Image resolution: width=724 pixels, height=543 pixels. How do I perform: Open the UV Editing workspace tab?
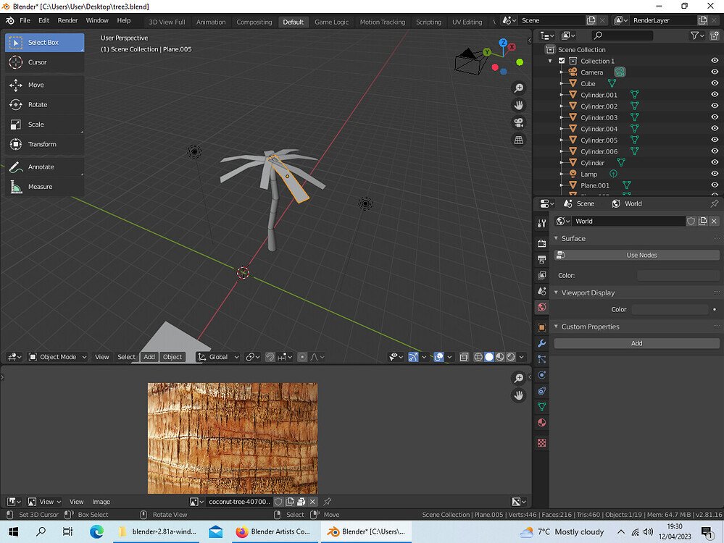tap(467, 22)
